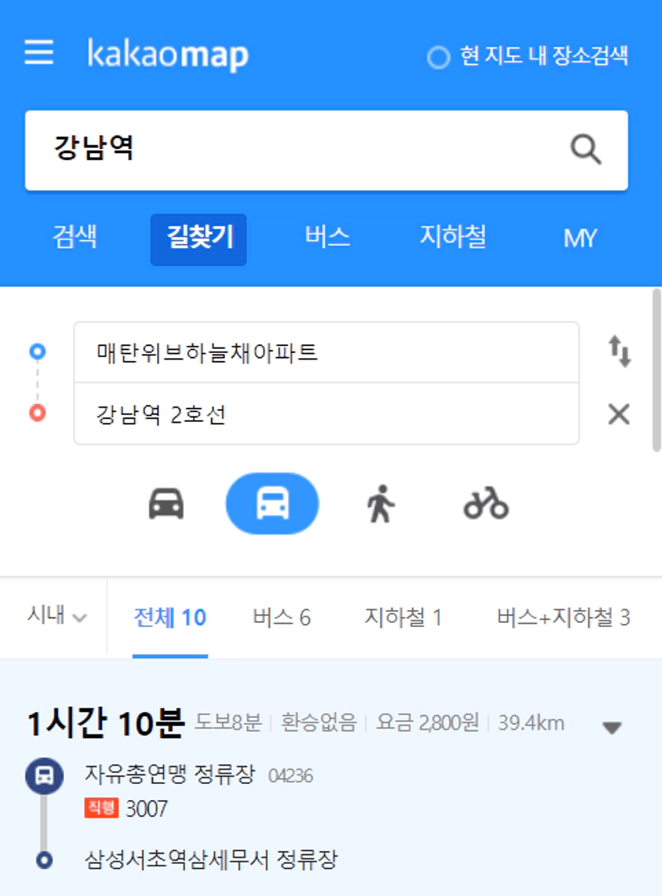
Task: Select the 길찾기 tab
Action: point(199,239)
